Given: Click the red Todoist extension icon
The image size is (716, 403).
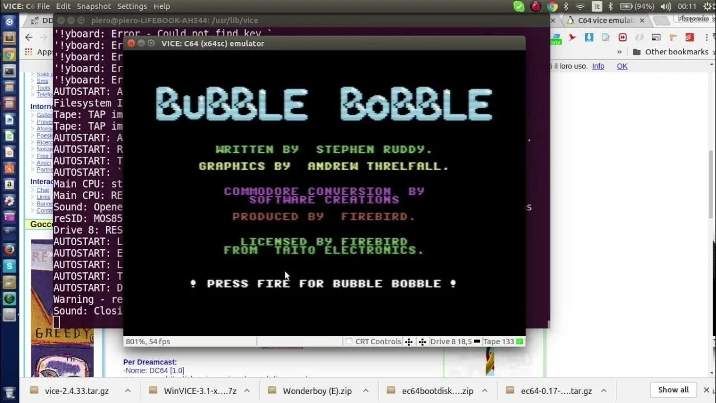Looking at the screenshot, I should click(x=690, y=38).
